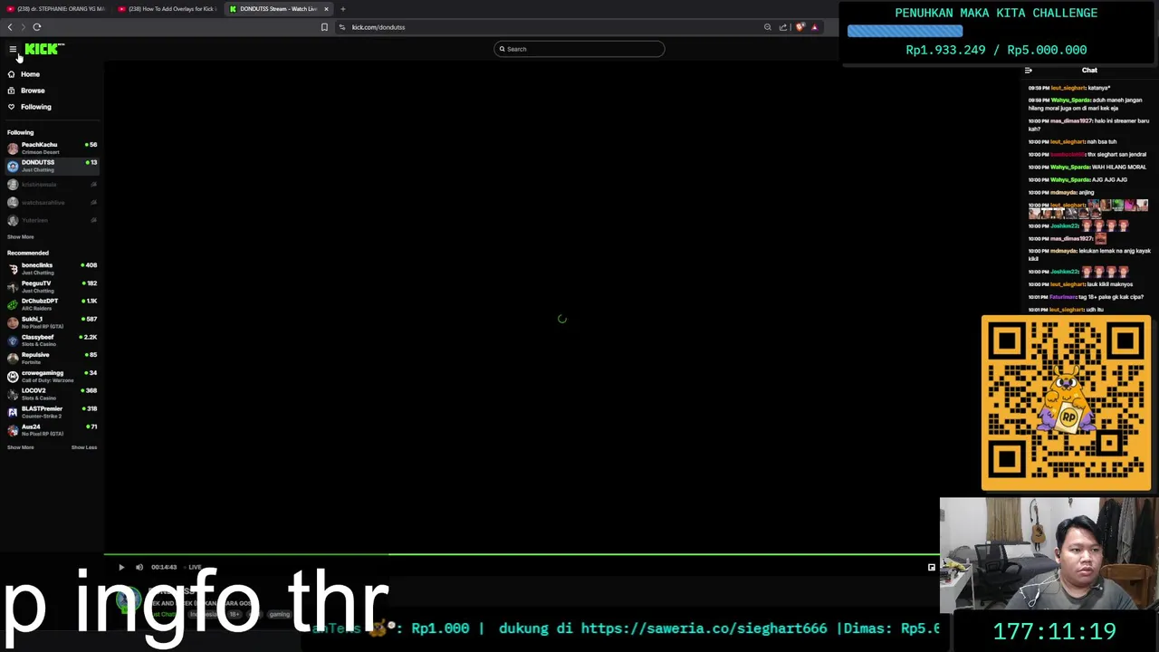Bookmark this page via bookmark icon
Screen dimensions: 1159x652
324,27
